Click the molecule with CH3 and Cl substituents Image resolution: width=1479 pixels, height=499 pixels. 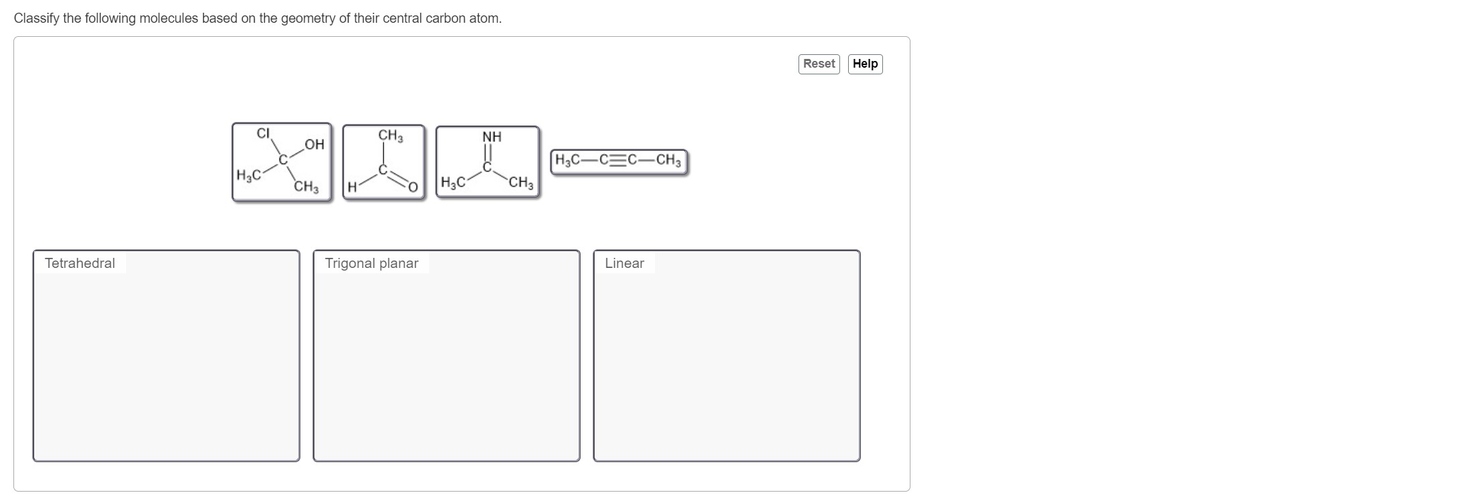[282, 161]
